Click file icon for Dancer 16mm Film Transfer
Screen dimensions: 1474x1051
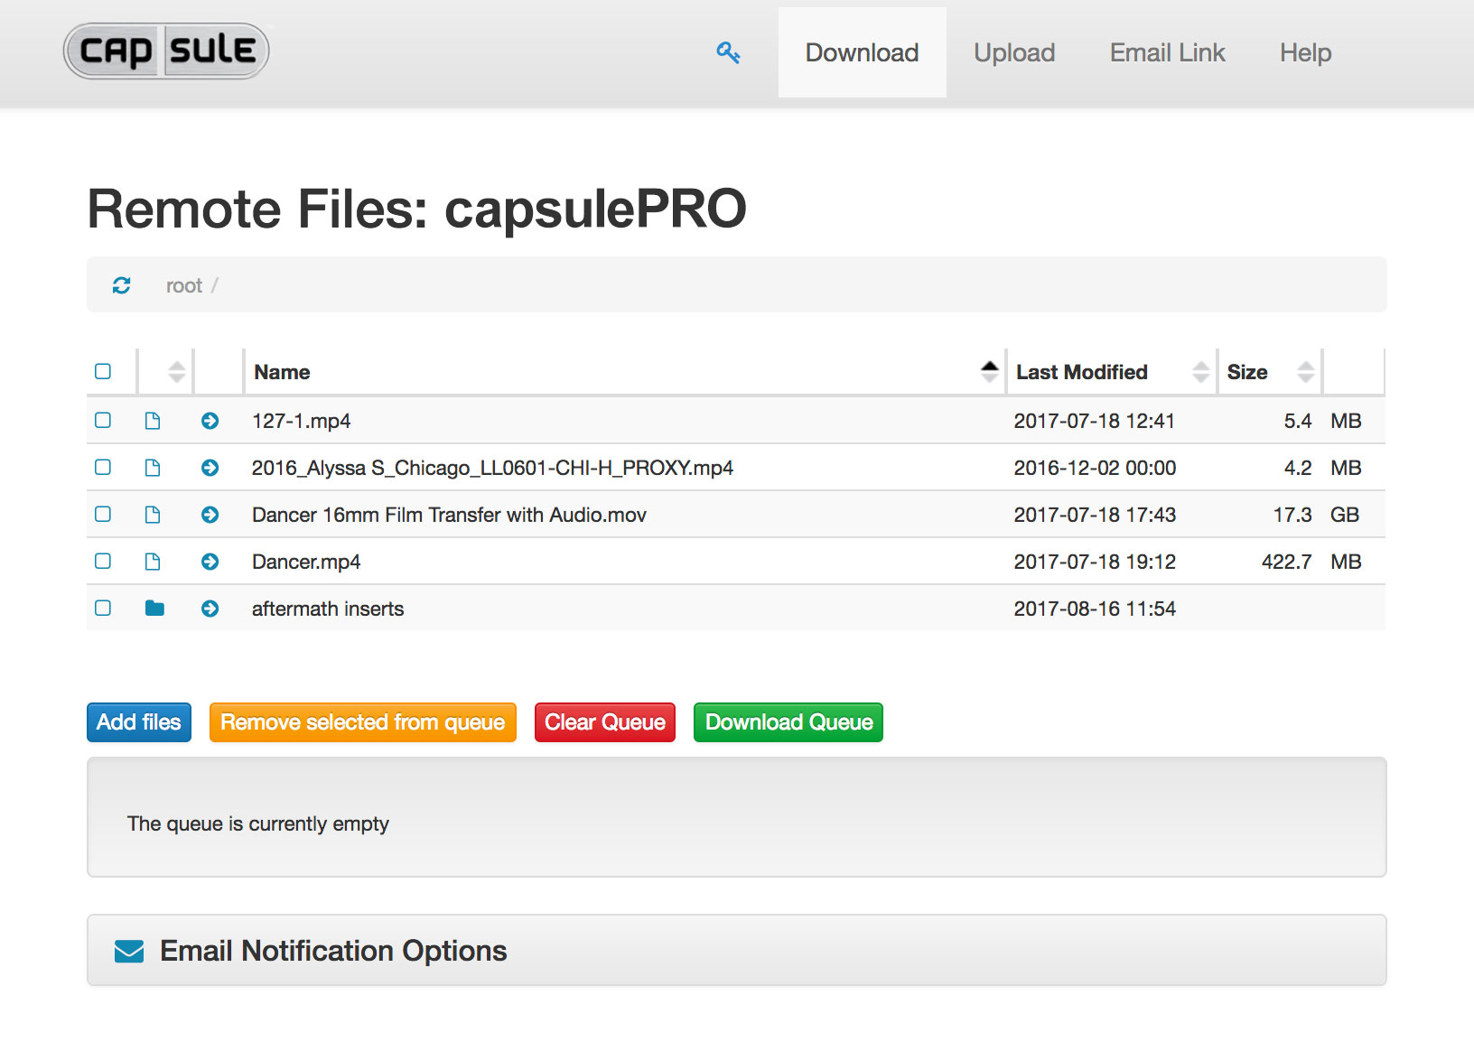(153, 515)
